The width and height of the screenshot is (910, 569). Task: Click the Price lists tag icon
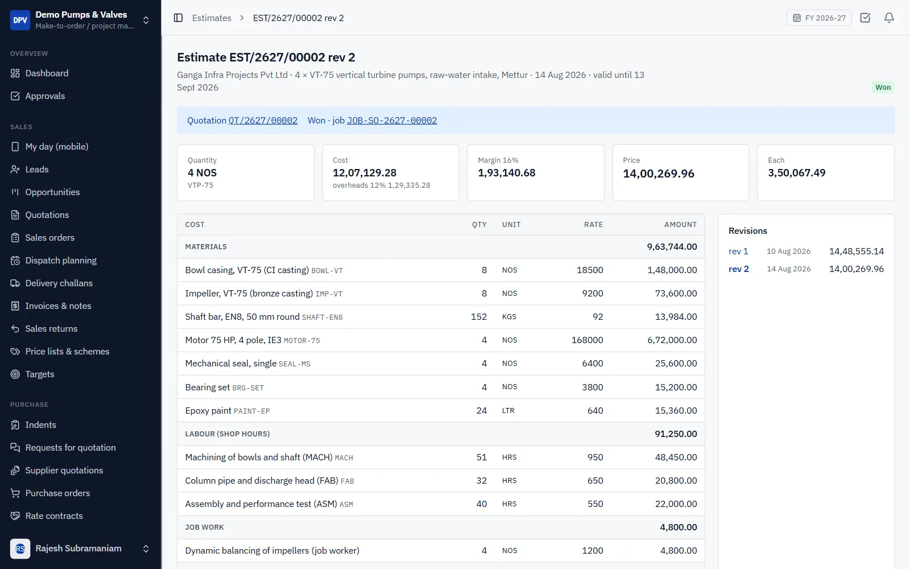point(15,352)
